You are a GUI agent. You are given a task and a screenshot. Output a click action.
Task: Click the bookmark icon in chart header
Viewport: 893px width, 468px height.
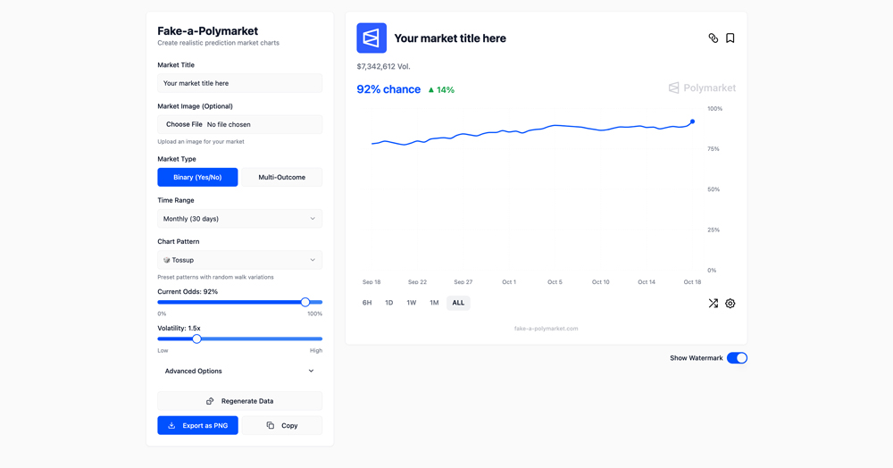[730, 38]
